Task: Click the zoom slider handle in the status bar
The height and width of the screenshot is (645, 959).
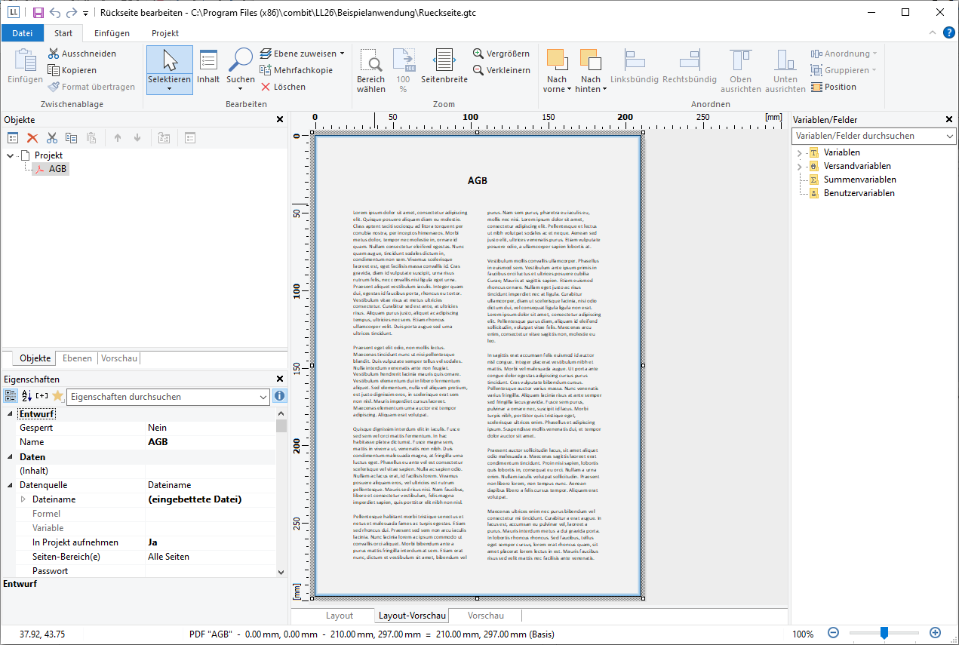Action: click(x=884, y=633)
